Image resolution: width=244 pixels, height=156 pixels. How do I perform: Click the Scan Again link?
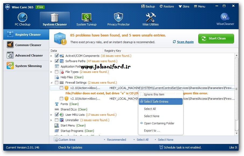pos(185,42)
